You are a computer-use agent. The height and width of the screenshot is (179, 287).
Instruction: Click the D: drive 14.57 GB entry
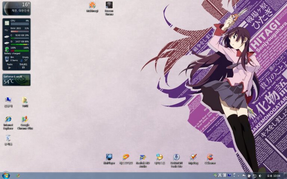(19, 43)
